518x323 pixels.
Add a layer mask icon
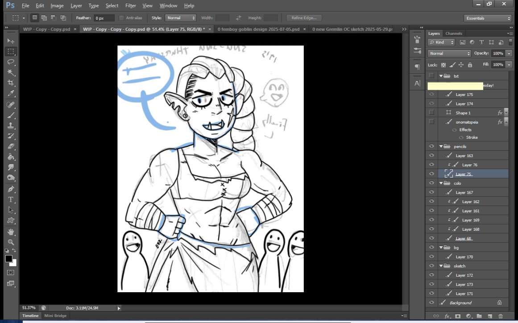[x=458, y=316]
